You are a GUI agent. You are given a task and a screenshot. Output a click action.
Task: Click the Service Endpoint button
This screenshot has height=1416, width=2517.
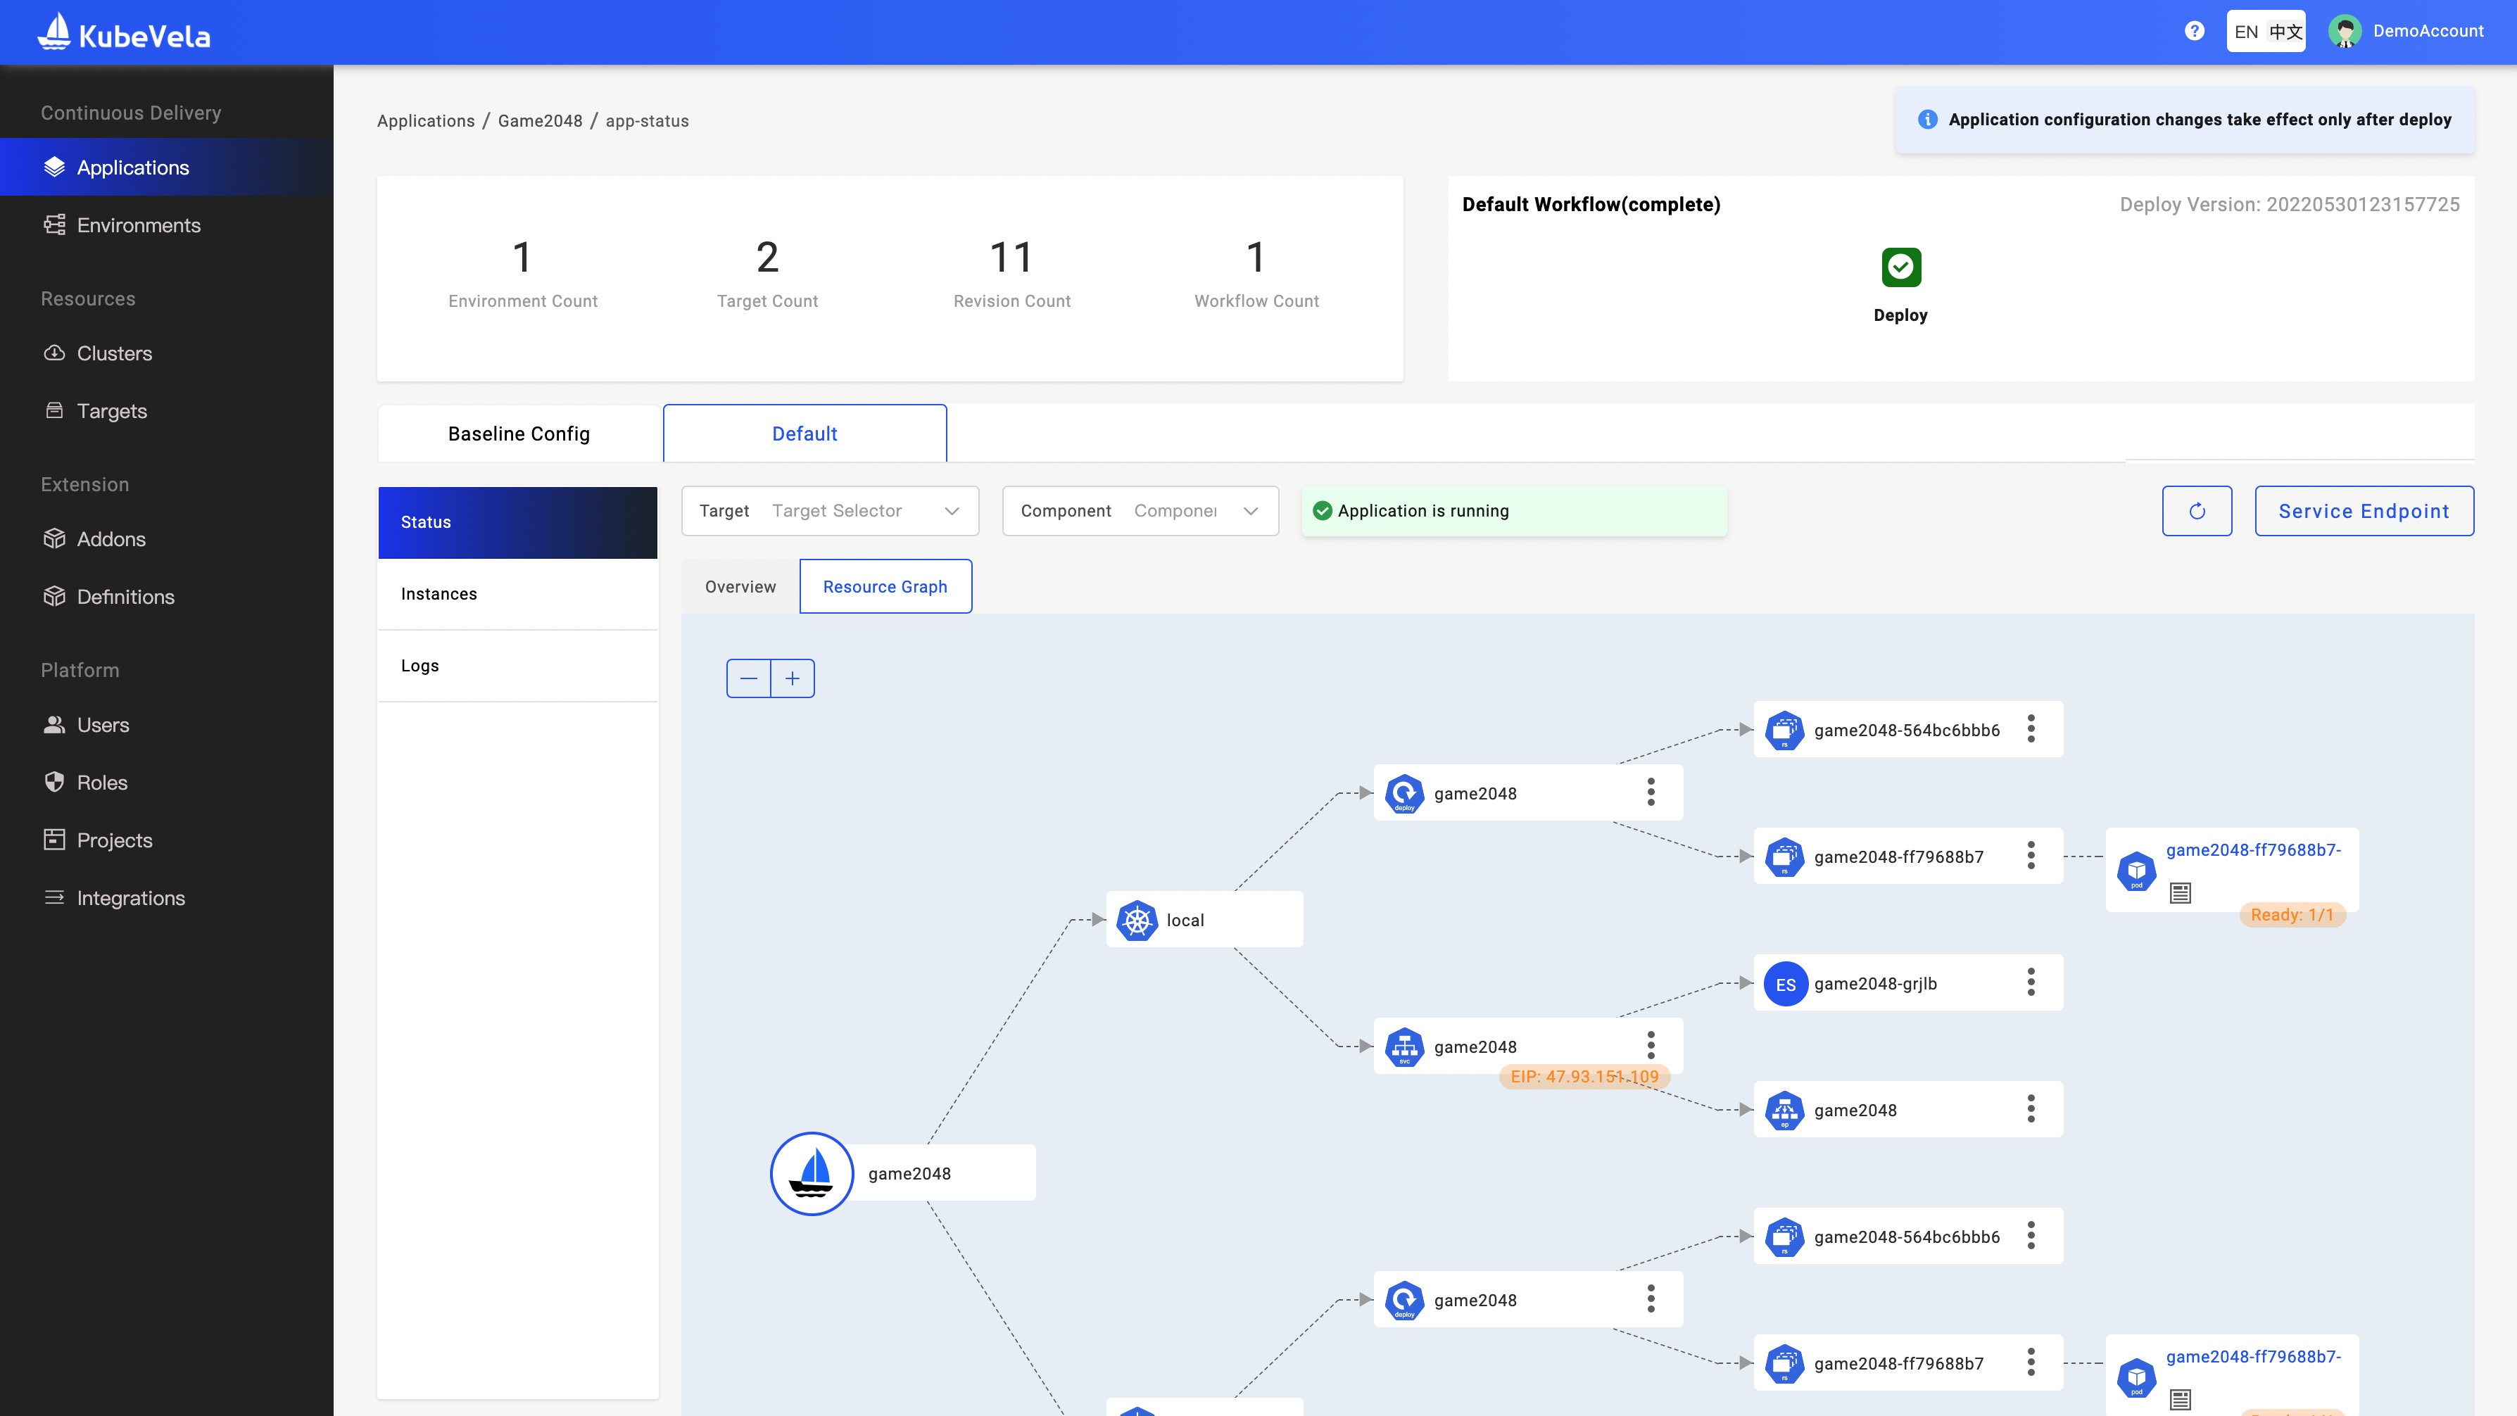(x=2364, y=511)
